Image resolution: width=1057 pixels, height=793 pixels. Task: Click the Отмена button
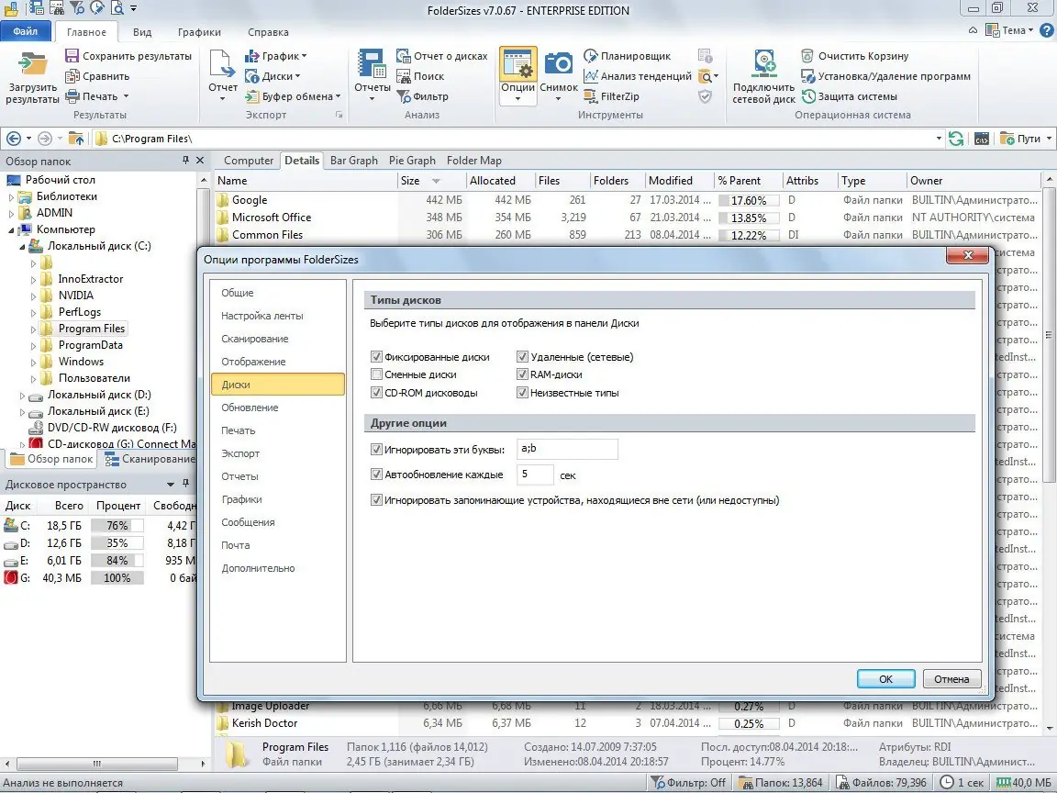(951, 679)
